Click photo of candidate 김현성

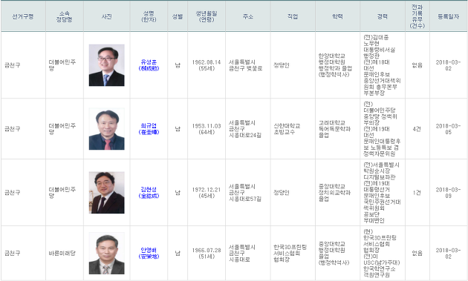pyautogui.click(x=106, y=193)
